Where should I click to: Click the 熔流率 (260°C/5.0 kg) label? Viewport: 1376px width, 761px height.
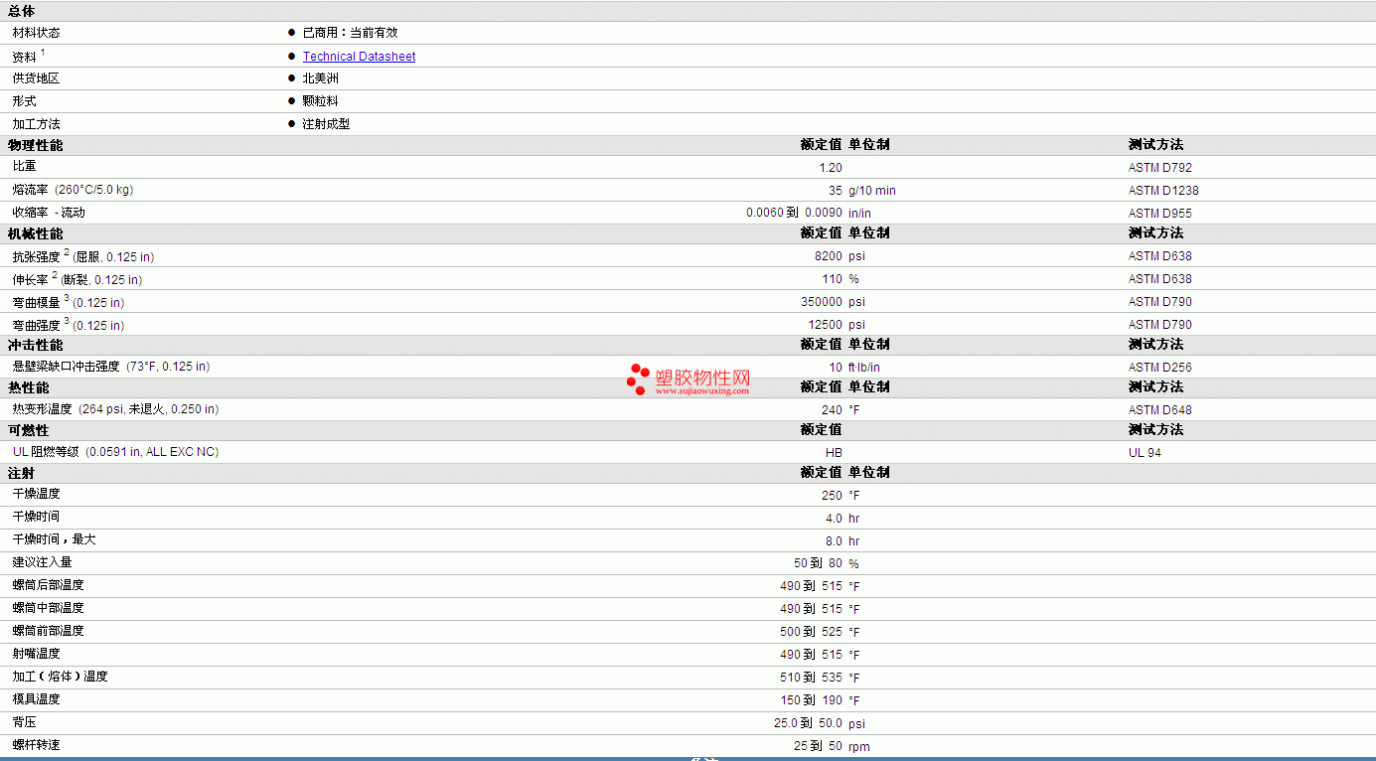pos(73,190)
